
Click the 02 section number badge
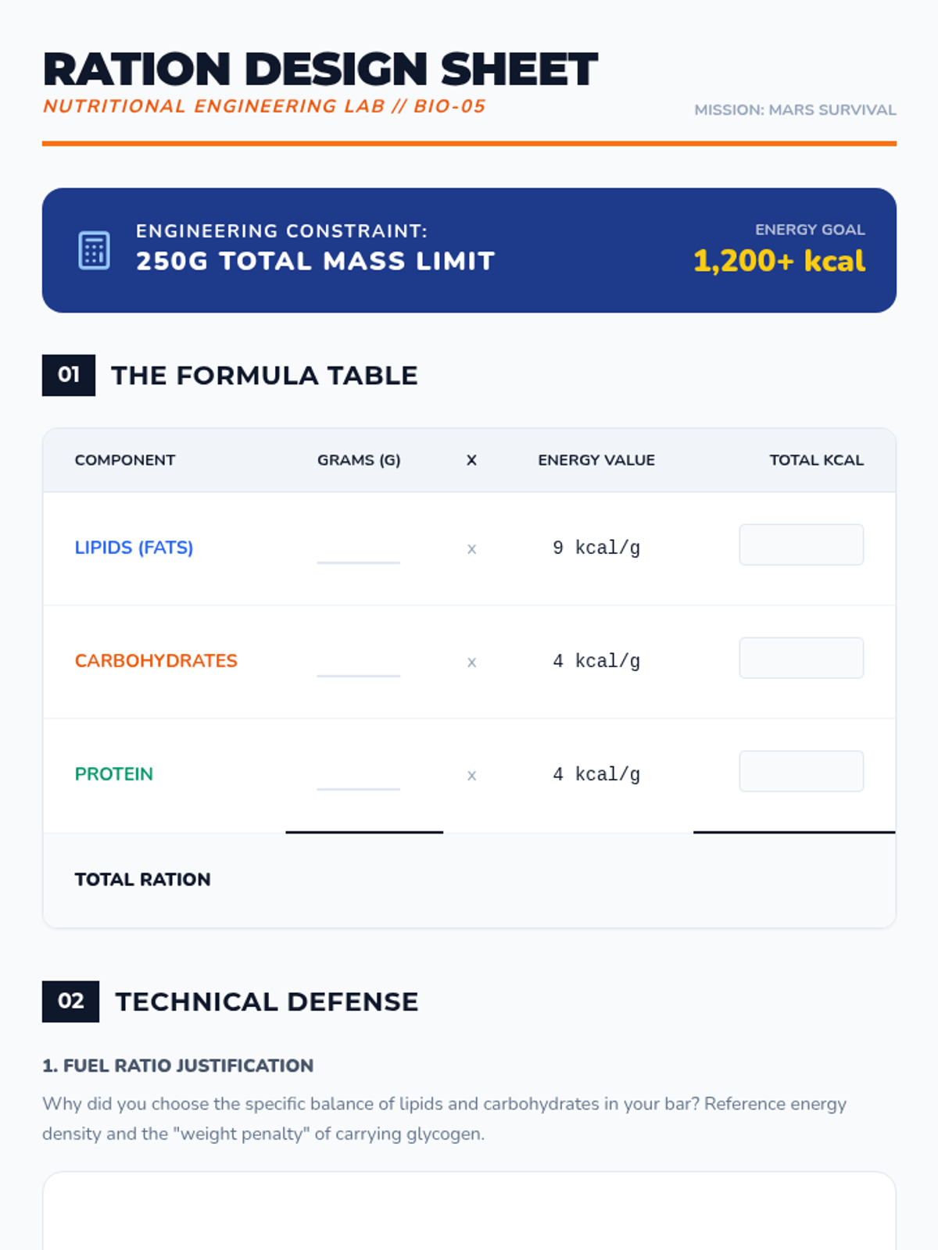tap(70, 1001)
